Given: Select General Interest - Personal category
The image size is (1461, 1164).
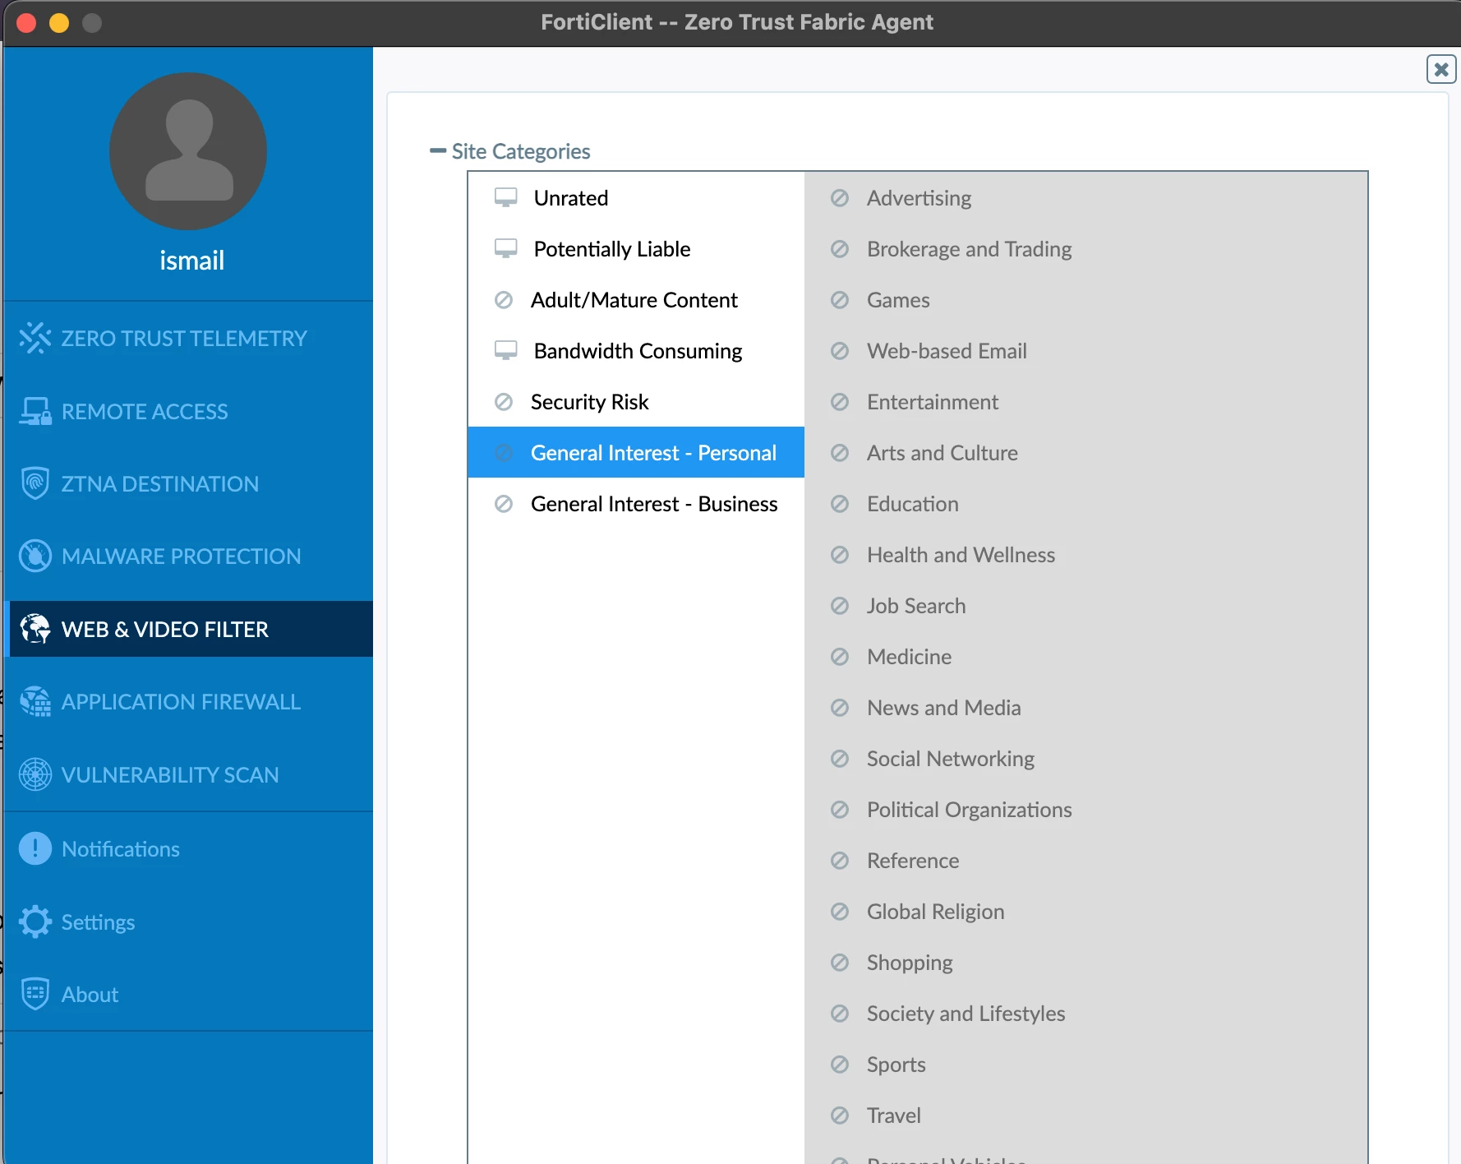Looking at the screenshot, I should click(x=636, y=452).
